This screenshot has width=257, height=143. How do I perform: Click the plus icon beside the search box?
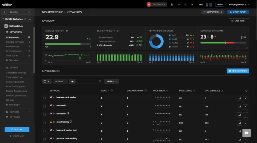coord(4,12)
